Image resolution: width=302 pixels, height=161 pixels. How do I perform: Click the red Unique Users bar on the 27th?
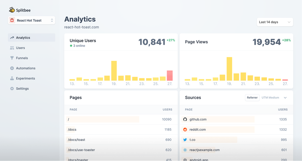pyautogui.click(x=170, y=76)
